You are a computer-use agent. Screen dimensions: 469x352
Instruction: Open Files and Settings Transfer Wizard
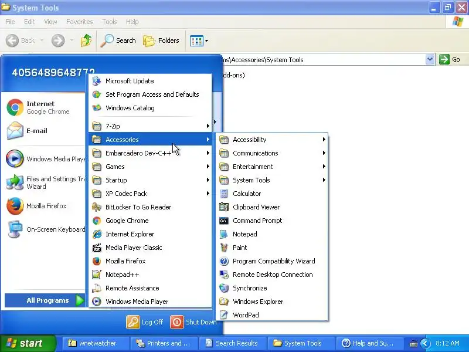[45, 182]
